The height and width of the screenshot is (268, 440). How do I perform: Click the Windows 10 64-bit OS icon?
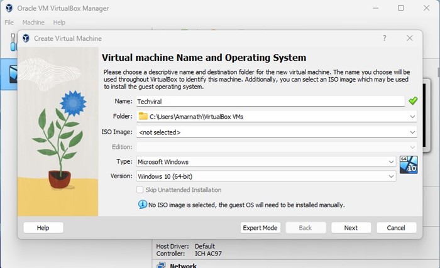tap(409, 165)
